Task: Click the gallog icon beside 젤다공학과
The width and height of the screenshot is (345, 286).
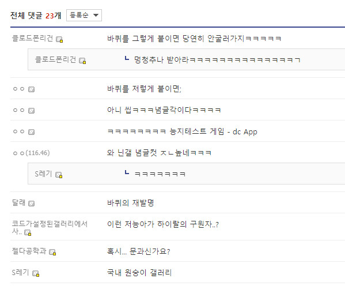Action: [52, 252]
